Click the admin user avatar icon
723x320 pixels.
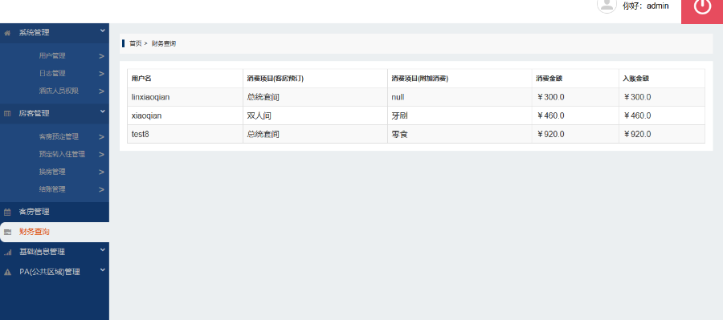click(x=607, y=5)
